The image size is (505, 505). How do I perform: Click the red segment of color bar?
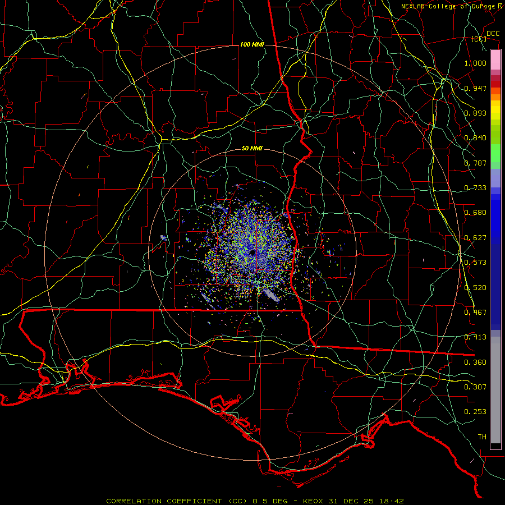[495, 84]
